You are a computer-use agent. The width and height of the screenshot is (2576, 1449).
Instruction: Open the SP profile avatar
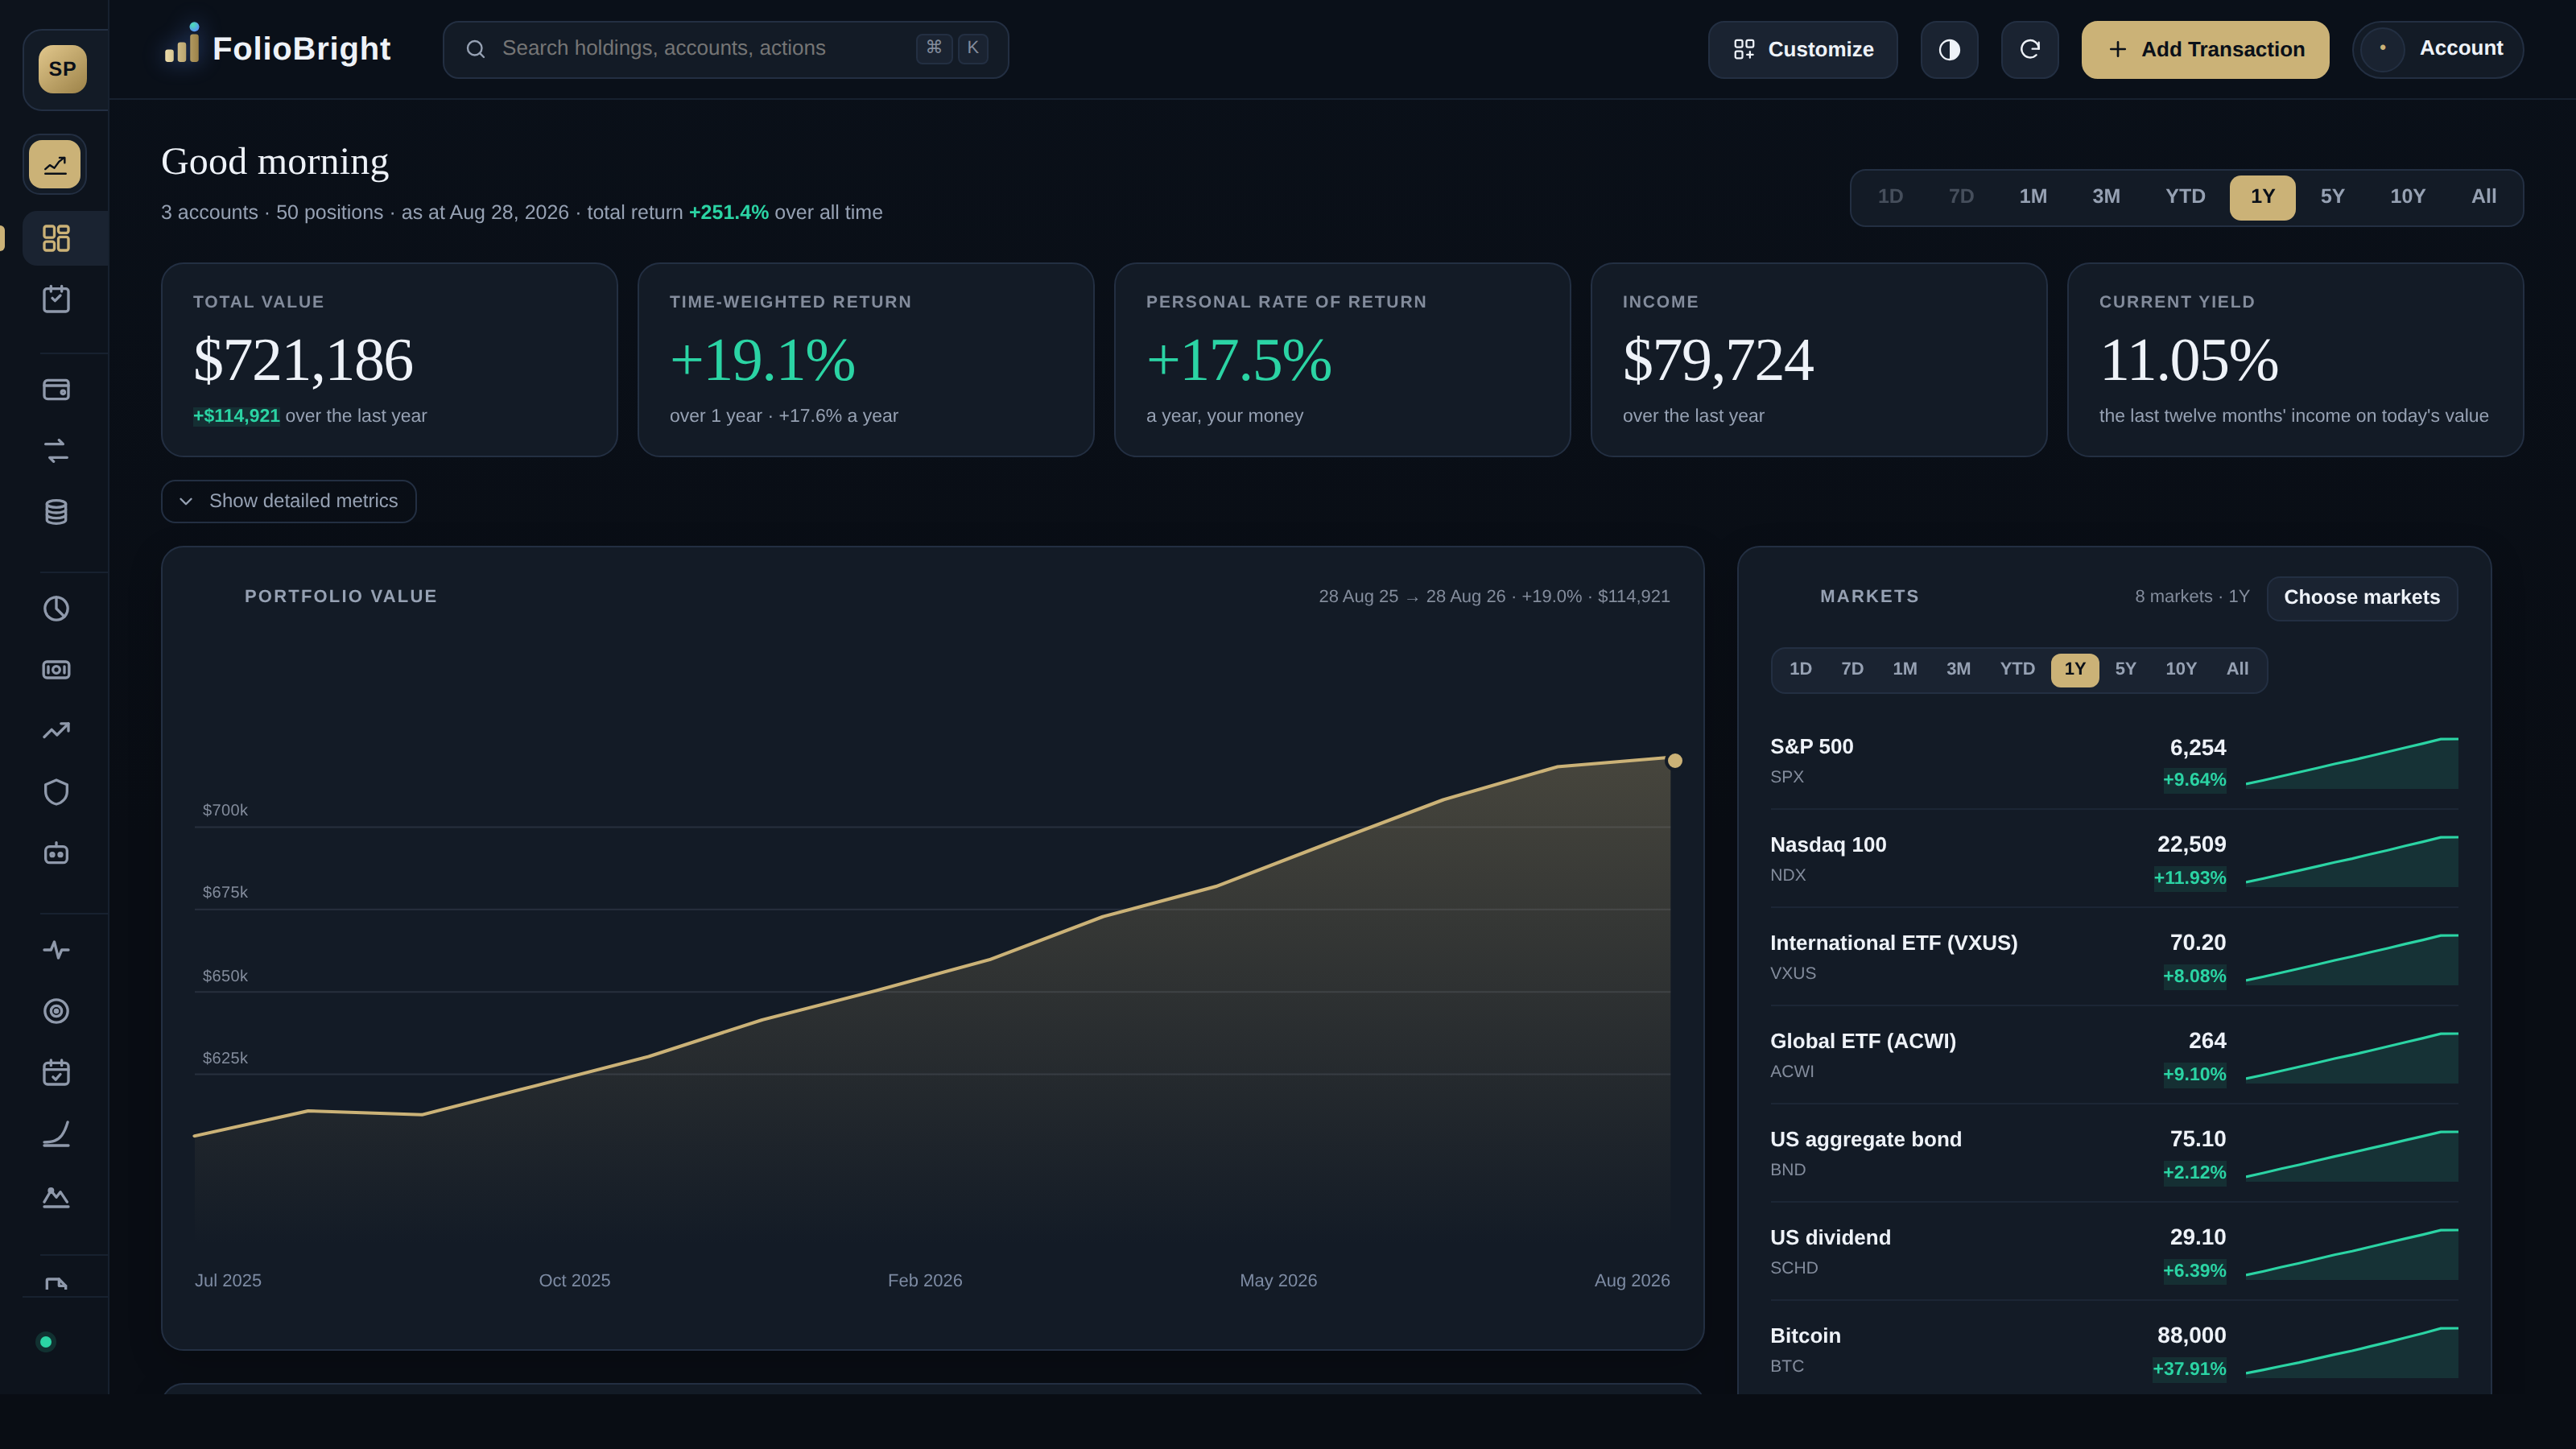click(x=62, y=69)
